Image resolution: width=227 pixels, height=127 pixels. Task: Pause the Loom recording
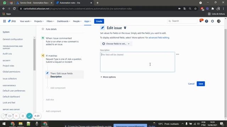pos(23,116)
